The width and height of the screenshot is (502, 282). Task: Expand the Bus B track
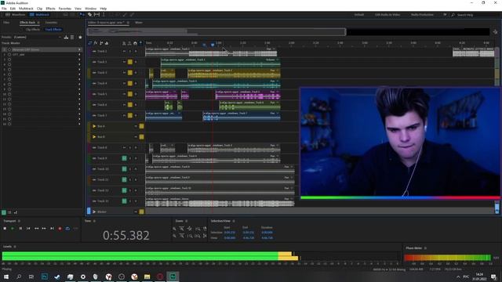point(94,137)
